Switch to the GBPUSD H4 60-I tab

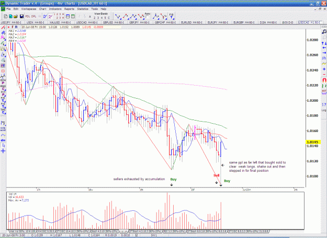pyautogui.click(x=113, y=22)
